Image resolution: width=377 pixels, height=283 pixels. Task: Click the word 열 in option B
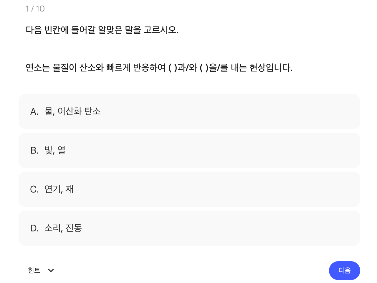[x=62, y=150]
